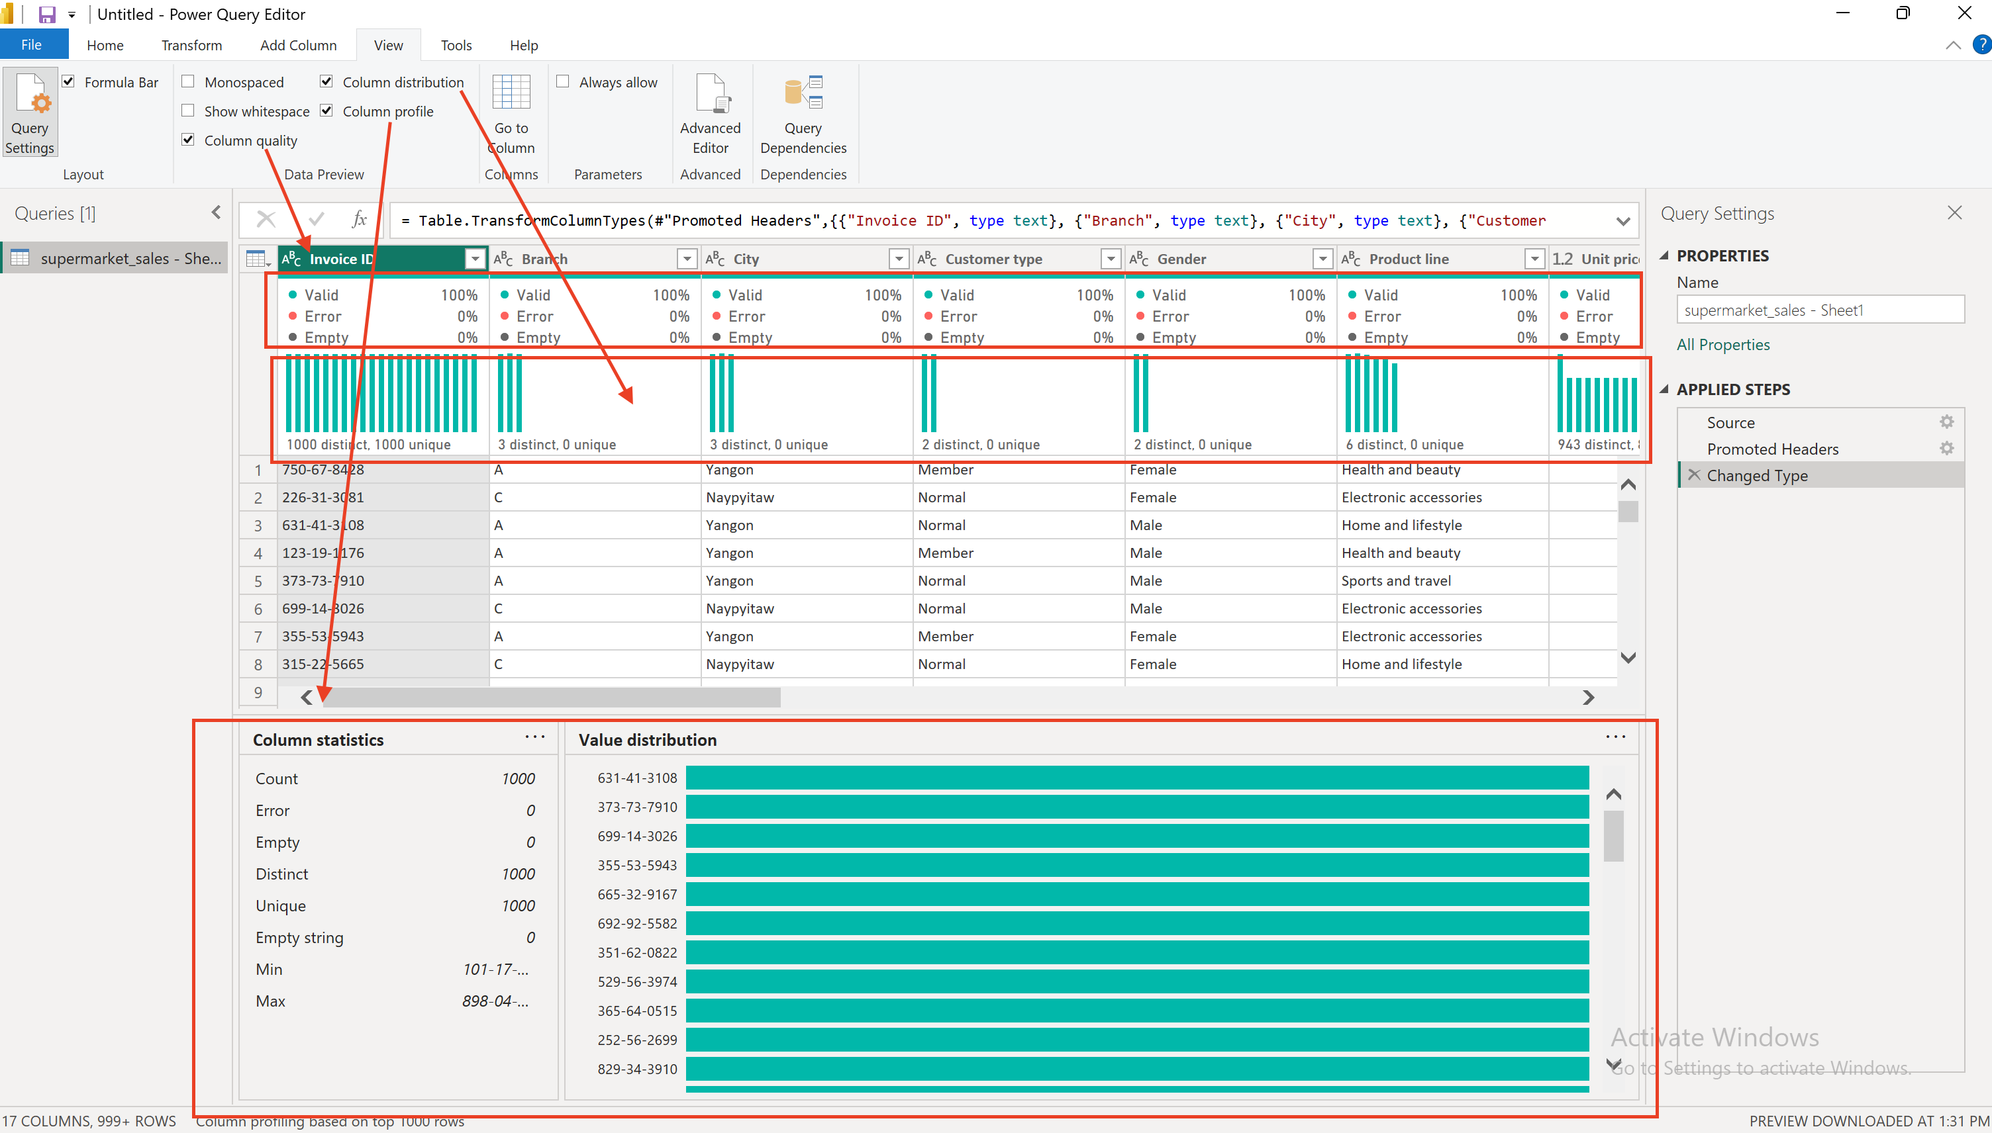Screen dimensions: 1992x1133
Task: Click scroll down arrow in data grid
Action: point(1628,658)
